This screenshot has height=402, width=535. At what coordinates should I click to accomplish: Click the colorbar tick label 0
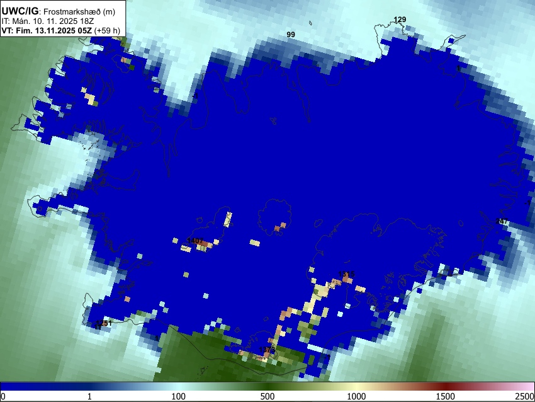click(x=3, y=396)
